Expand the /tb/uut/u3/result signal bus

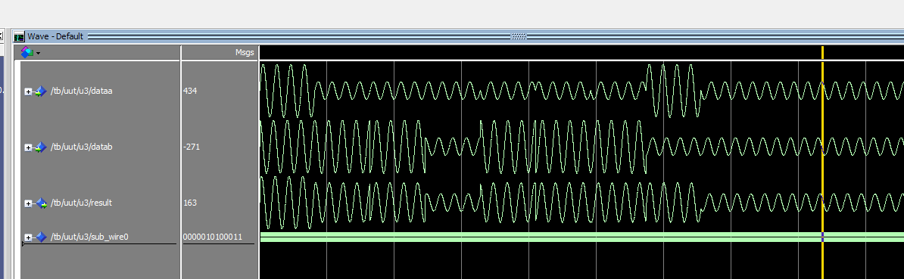point(28,203)
